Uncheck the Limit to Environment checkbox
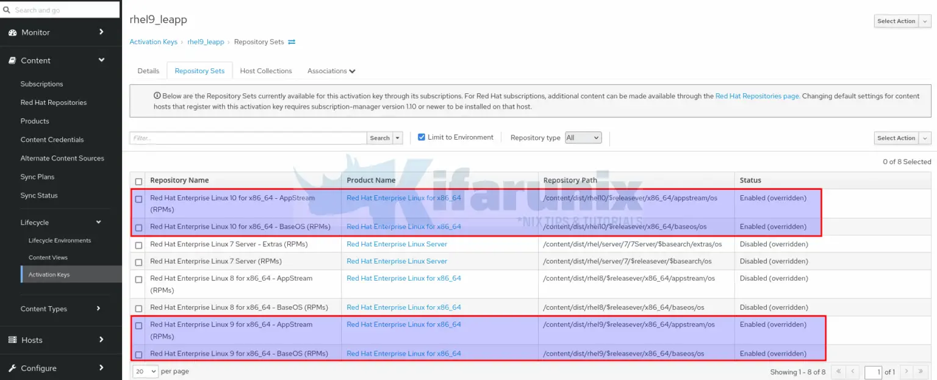Screen dimensions: 937x380 click(421, 137)
